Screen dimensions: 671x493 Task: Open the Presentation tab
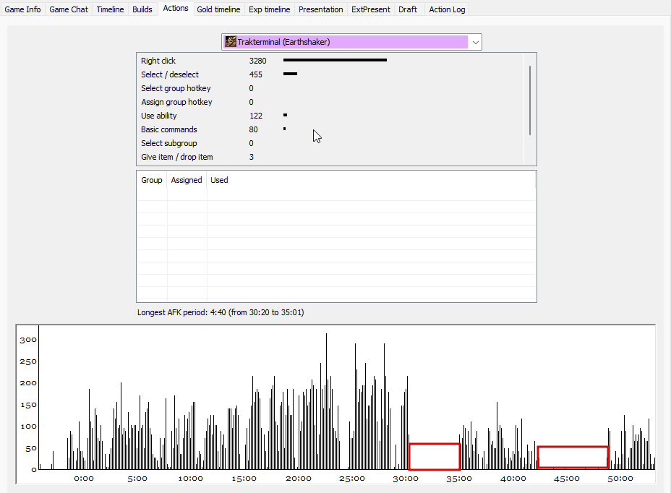[x=320, y=9]
